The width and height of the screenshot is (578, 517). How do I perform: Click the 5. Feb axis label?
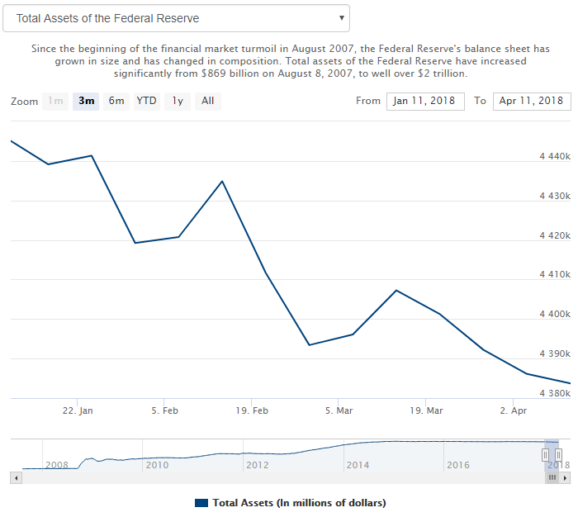point(165,410)
